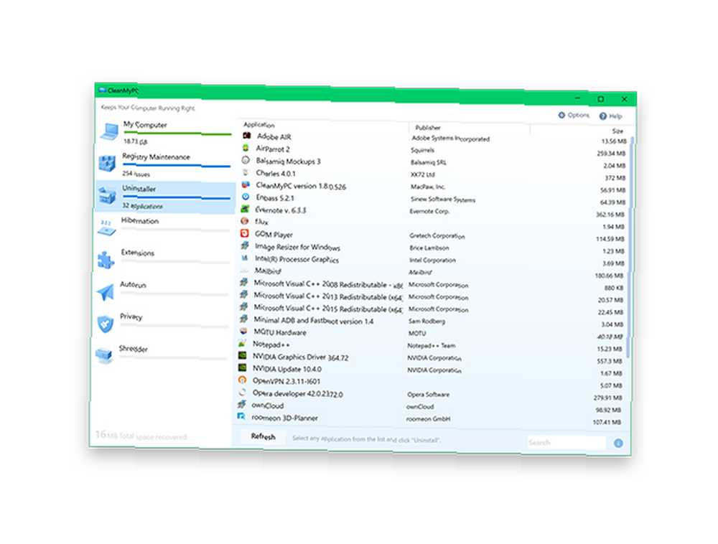Go to the Hibernation section
The image size is (718, 544).
[x=164, y=228]
